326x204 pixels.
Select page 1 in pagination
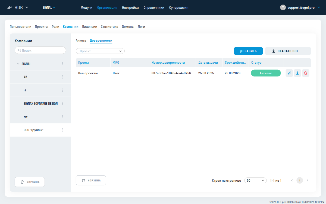pyautogui.click(x=300, y=180)
